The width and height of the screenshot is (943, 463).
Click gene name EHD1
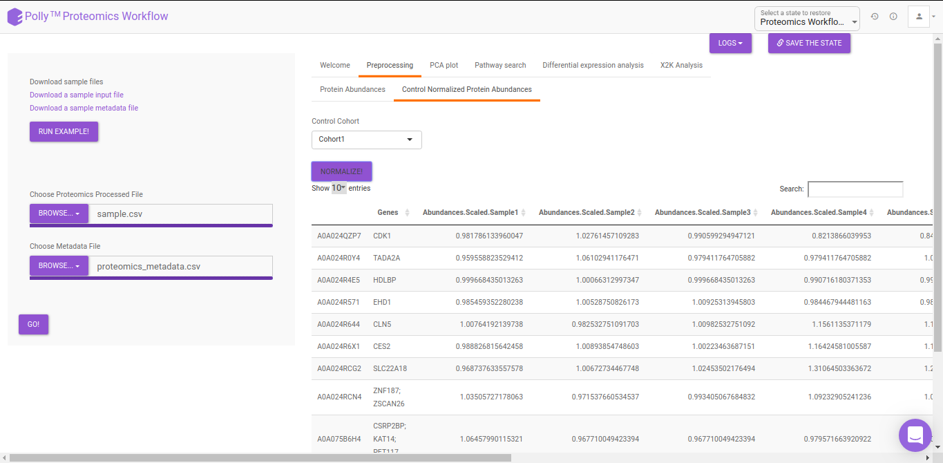(x=382, y=302)
